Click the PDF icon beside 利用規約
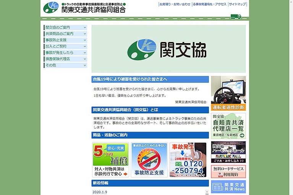The image size is (293, 195). (x=220, y=175)
